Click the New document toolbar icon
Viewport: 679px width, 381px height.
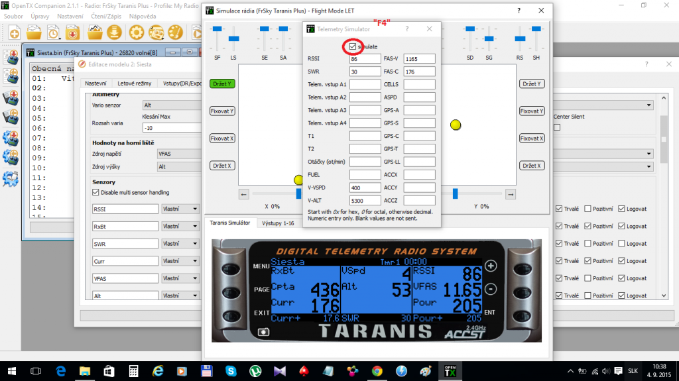(14, 32)
